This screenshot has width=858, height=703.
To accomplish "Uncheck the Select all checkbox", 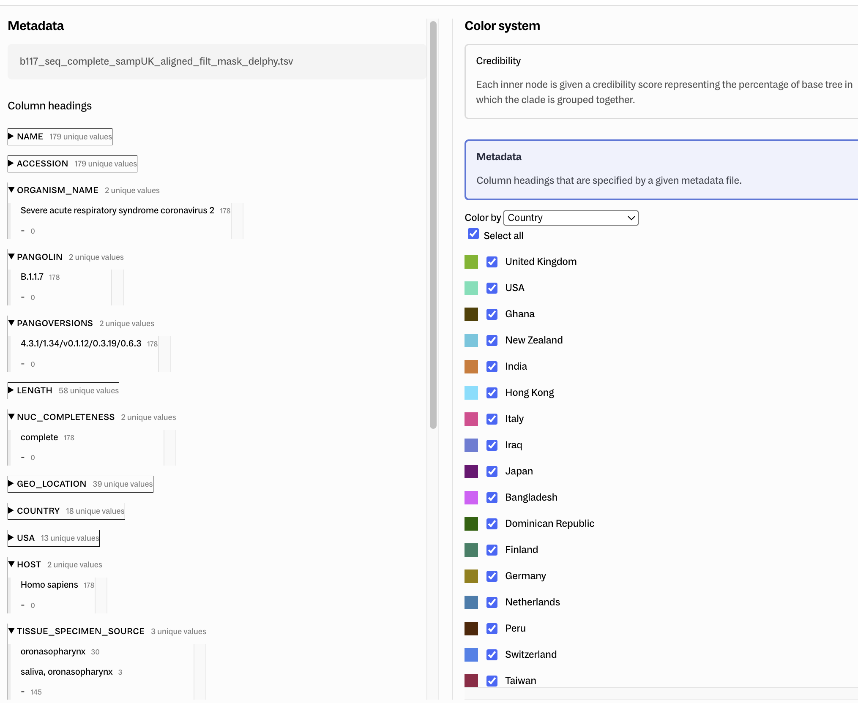I will click(473, 234).
